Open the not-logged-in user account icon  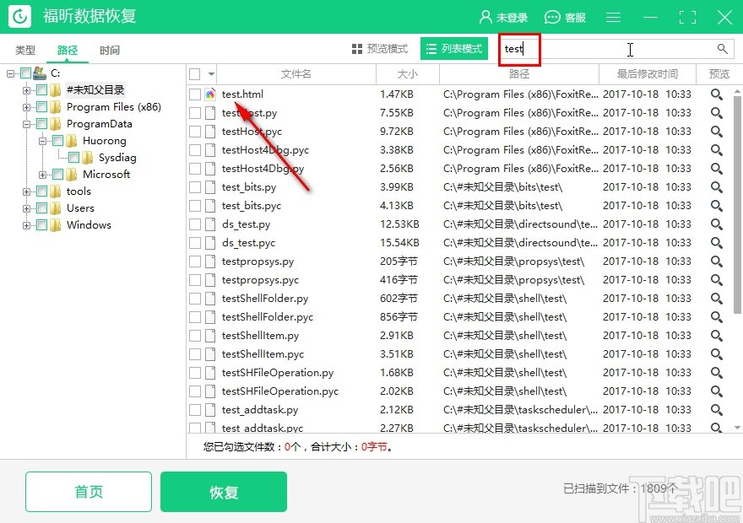coord(485,17)
